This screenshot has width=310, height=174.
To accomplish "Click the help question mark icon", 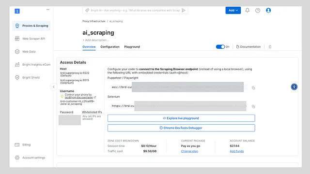I will pyautogui.click(x=258, y=11).
